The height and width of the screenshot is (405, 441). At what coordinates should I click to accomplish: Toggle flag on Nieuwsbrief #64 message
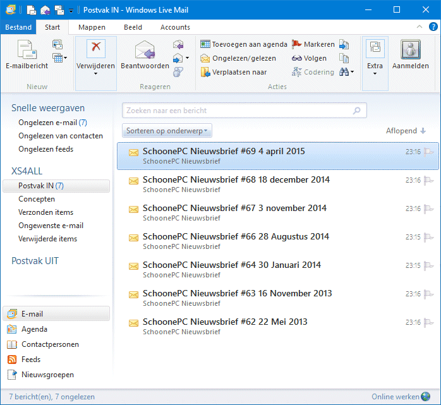pyautogui.click(x=428, y=265)
